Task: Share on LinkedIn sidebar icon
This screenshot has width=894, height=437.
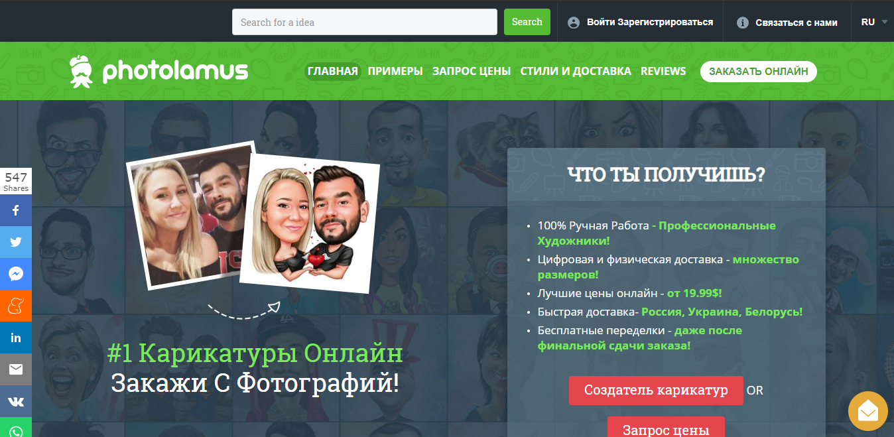Action: [16, 338]
